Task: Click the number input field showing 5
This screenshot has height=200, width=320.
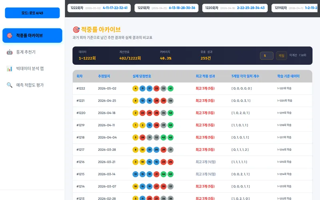Action: tap(266, 56)
